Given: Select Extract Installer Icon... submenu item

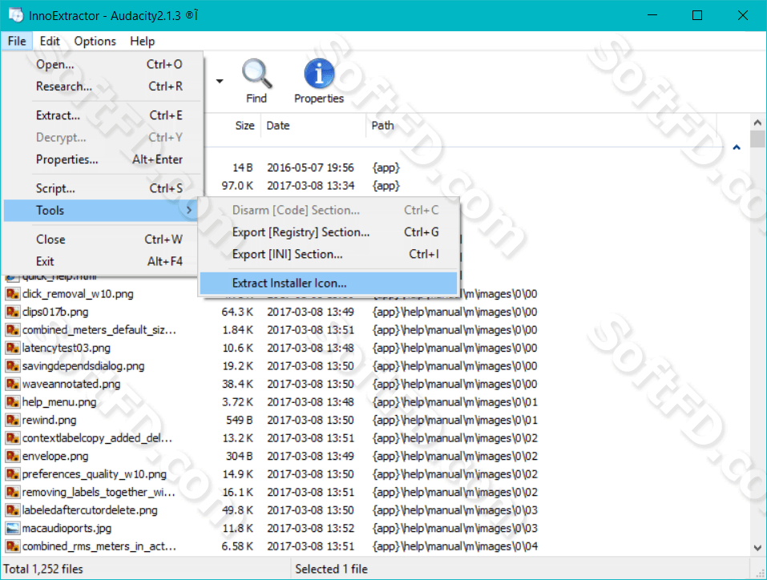Looking at the screenshot, I should pyautogui.click(x=329, y=283).
